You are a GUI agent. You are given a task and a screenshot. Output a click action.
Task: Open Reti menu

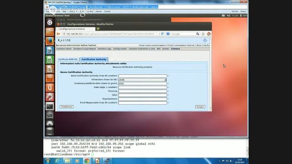pos(159,49)
